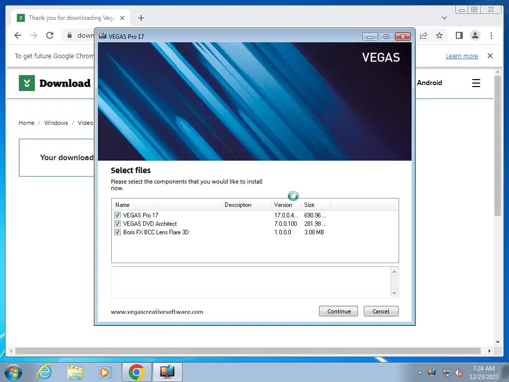
Task: Reload the Chrome page
Action: (50, 35)
